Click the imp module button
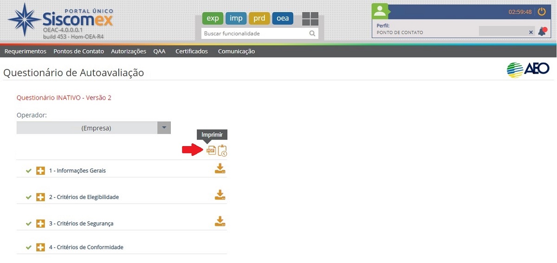Image resolution: width=557 pixels, height=263 pixels. point(236,19)
